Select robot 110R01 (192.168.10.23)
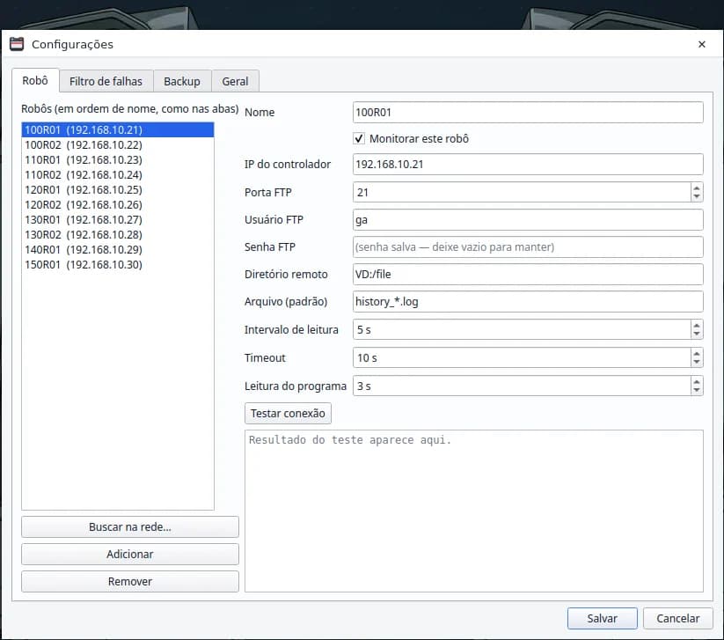 click(118, 160)
